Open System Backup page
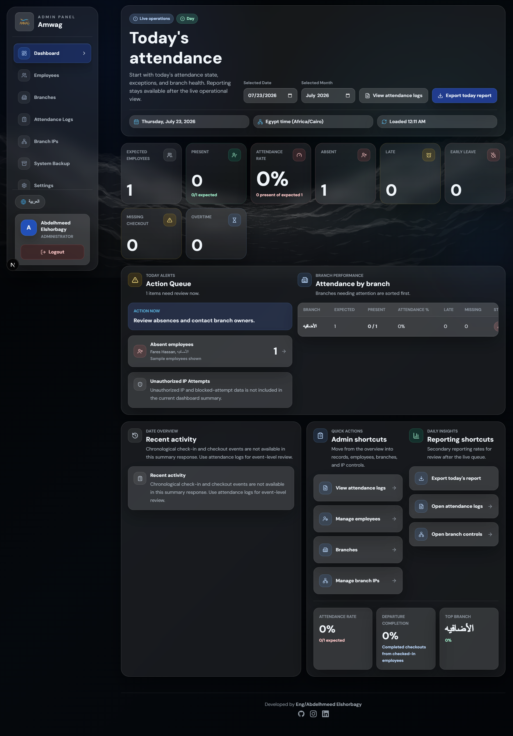Screen dimensions: 513x736 pyautogui.click(x=52, y=163)
